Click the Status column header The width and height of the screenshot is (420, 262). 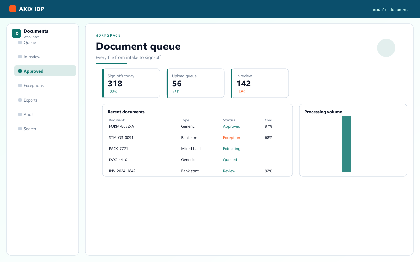229,120
